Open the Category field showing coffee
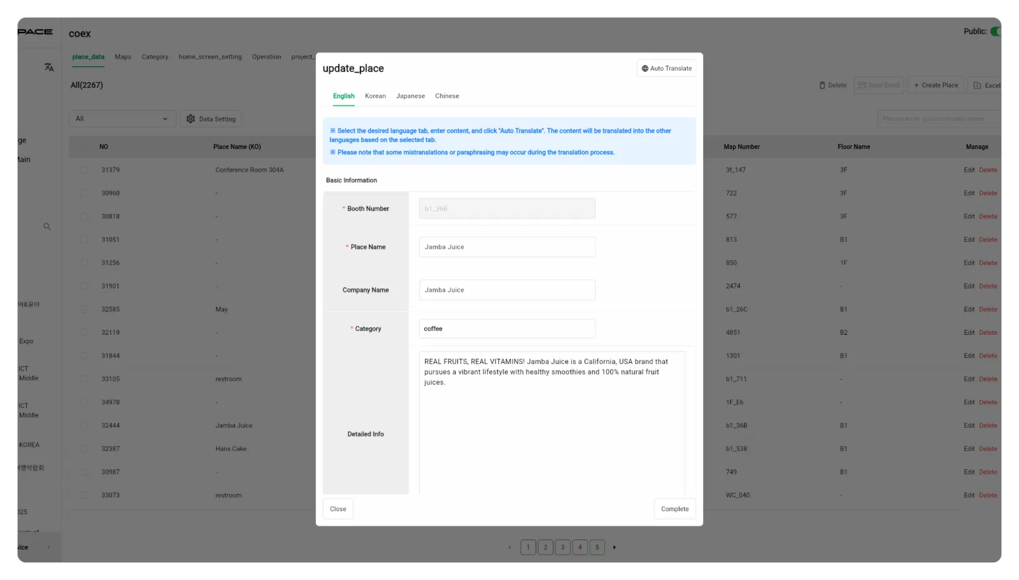 point(507,329)
